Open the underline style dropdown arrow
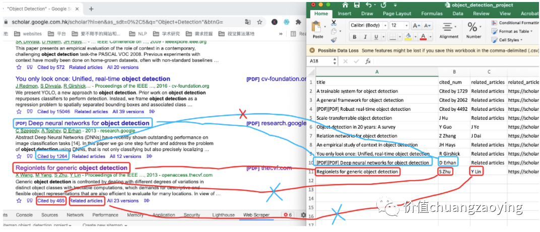Image resolution: width=540 pixels, height=232 pixels. [x=383, y=37]
